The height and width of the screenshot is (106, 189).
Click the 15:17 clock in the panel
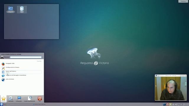click(x=186, y=105)
